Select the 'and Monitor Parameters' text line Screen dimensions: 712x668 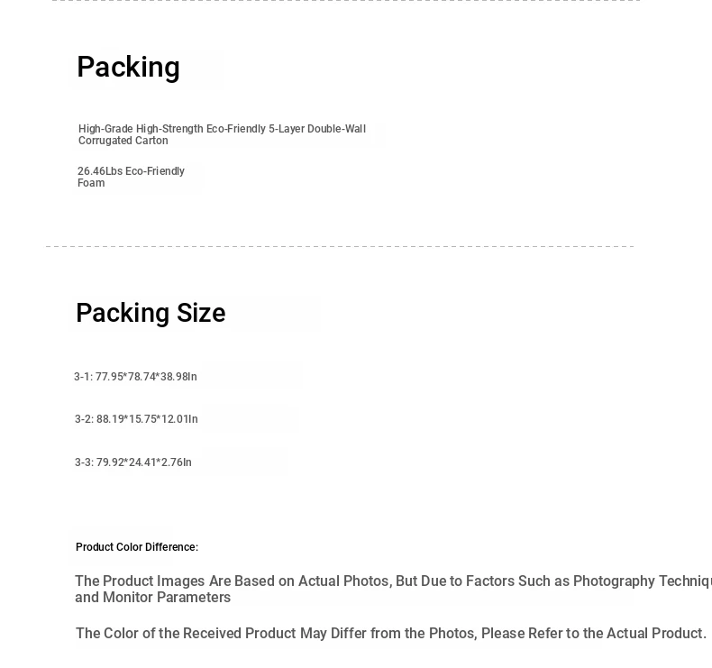[x=152, y=597]
